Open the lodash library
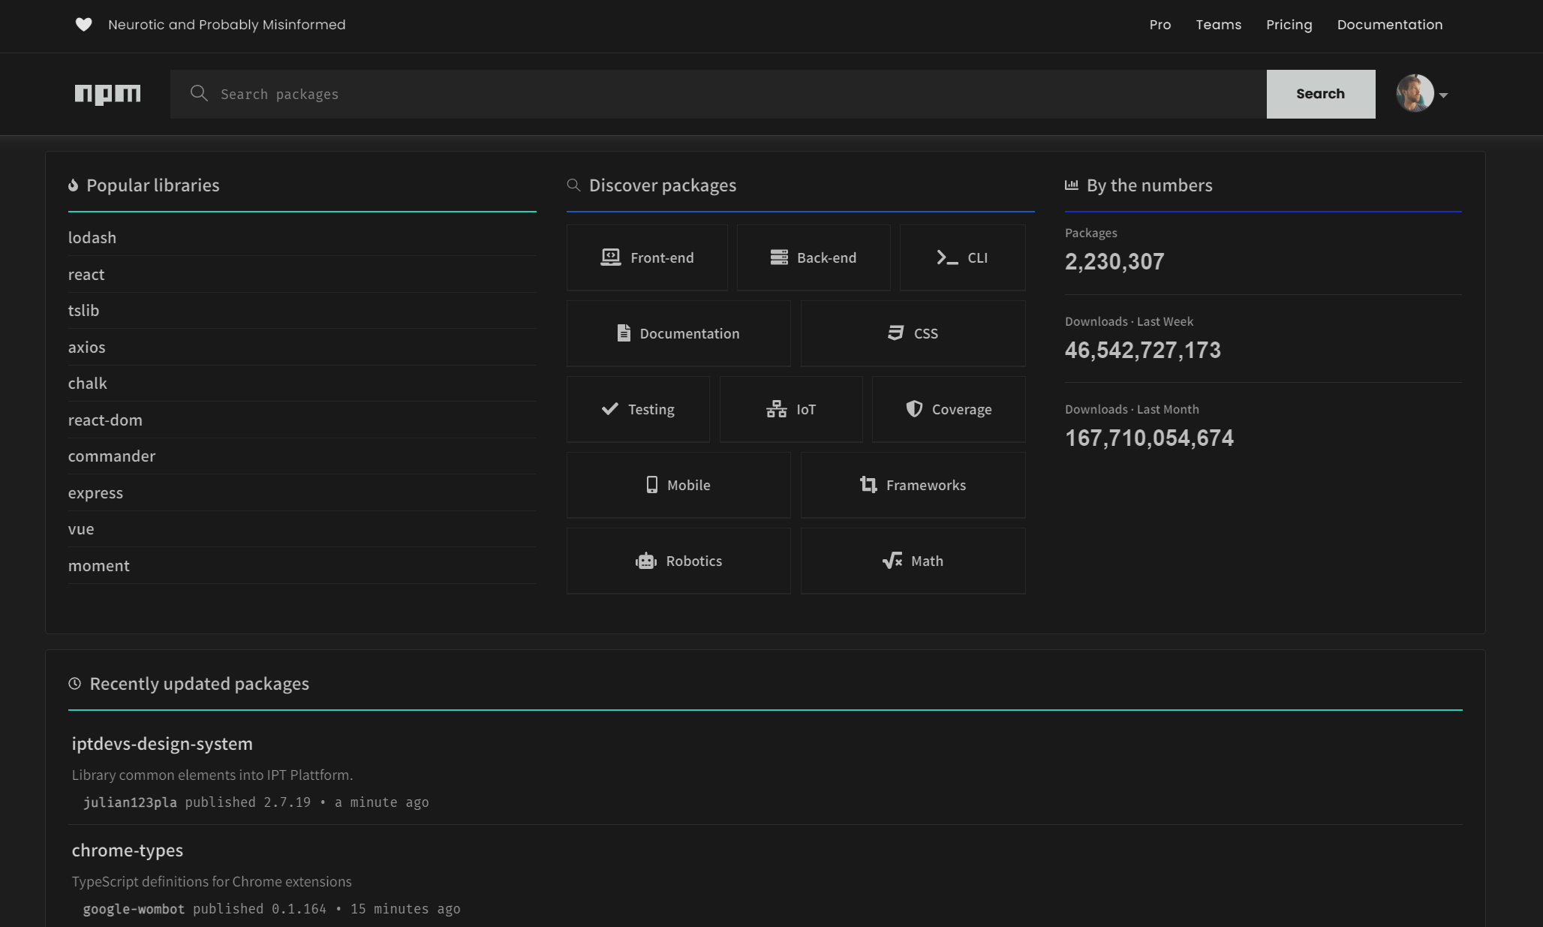 click(x=92, y=237)
